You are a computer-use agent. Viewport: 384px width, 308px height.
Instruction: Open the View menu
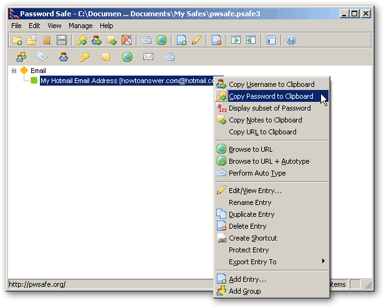(54, 26)
